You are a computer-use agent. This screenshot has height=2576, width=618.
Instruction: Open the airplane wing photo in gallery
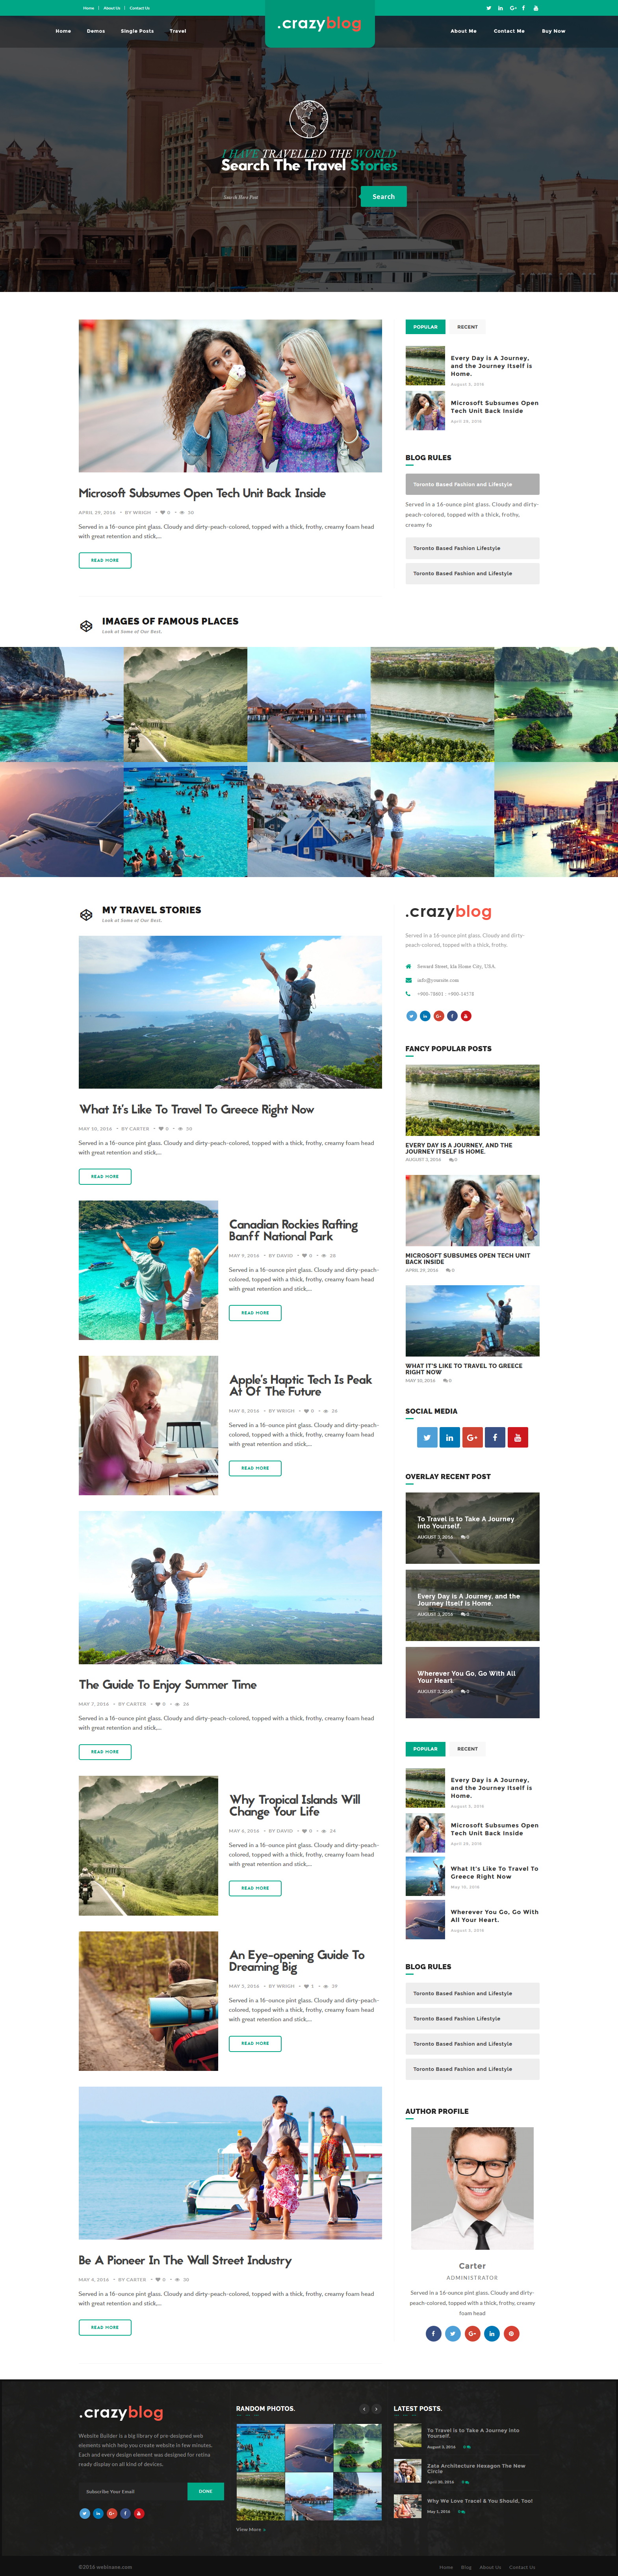coord(62,820)
